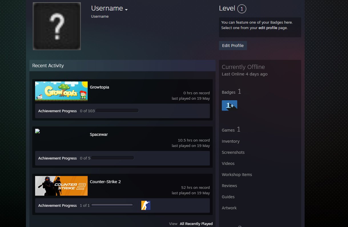348x227 pixels.
Task: Click Growtopia '0 of 103' achievement count
Action: [87, 111]
